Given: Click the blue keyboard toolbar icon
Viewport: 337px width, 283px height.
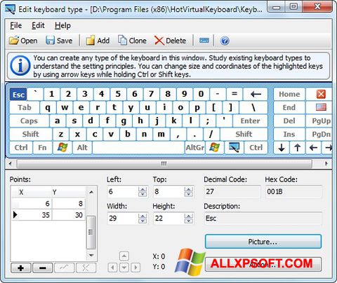Looking at the screenshot, I should point(204,41).
